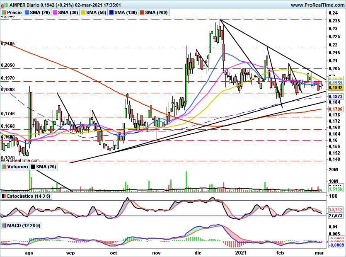Image resolution: width=346 pixels, height=257 pixels.
Task: Click the SMA (200) red color swatch
Action: [142, 12]
